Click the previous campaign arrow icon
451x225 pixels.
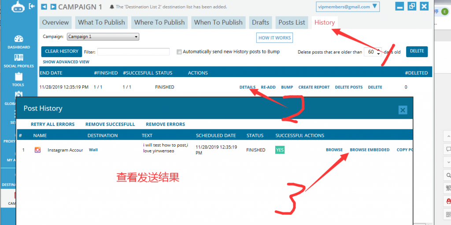pyautogui.click(x=44, y=7)
